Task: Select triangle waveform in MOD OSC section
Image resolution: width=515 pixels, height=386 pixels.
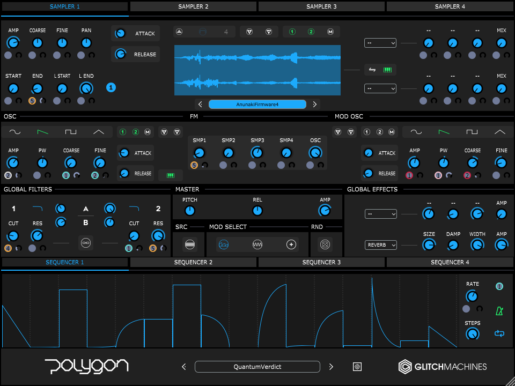Action: coord(500,132)
